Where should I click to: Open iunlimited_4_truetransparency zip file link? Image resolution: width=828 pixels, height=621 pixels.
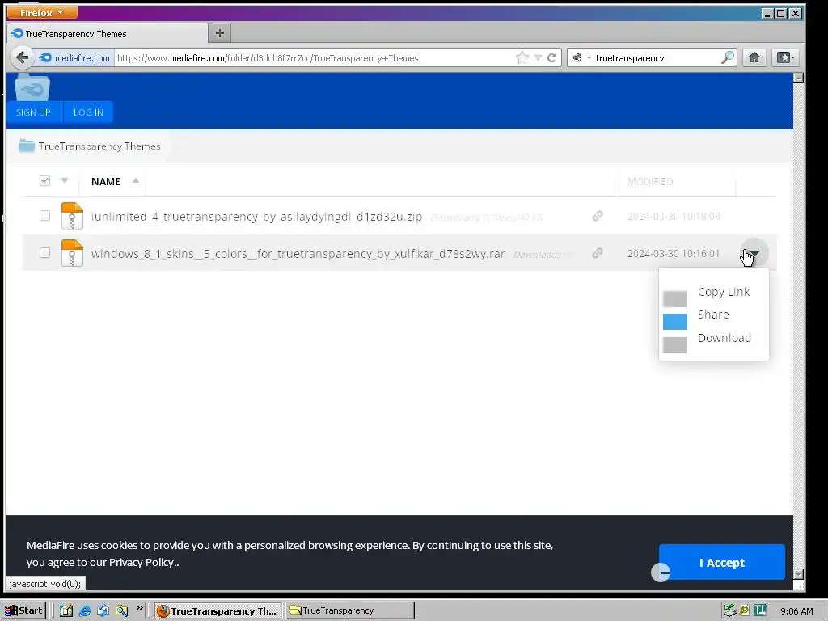[256, 217]
